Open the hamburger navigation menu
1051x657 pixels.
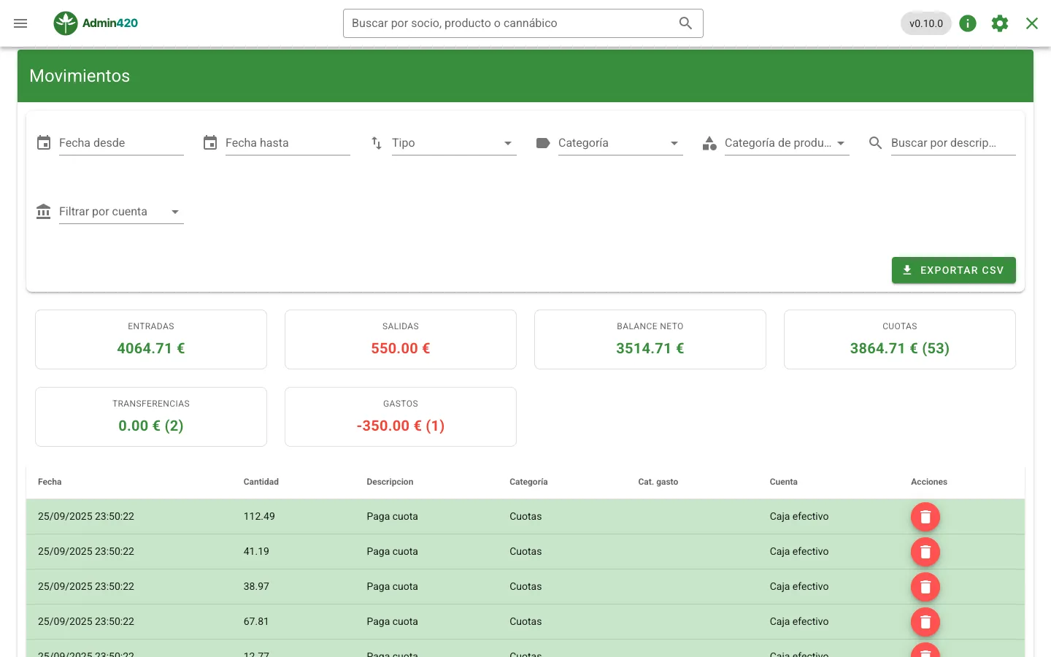click(20, 23)
